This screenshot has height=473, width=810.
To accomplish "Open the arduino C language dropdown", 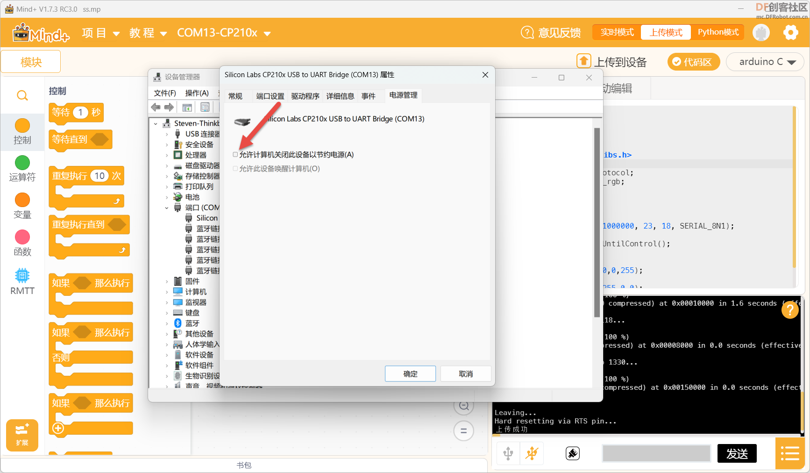I will point(765,62).
